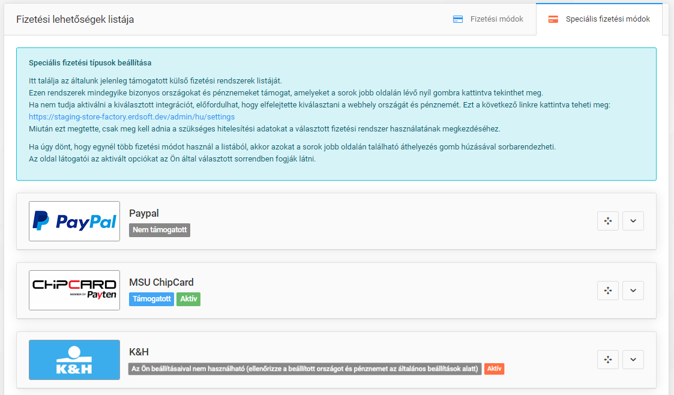Viewport: 674px width, 395px height.
Task: Switch to the Fizetési módok tab
Action: point(489,19)
